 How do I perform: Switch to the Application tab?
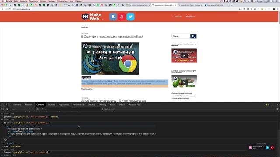pos(64,105)
